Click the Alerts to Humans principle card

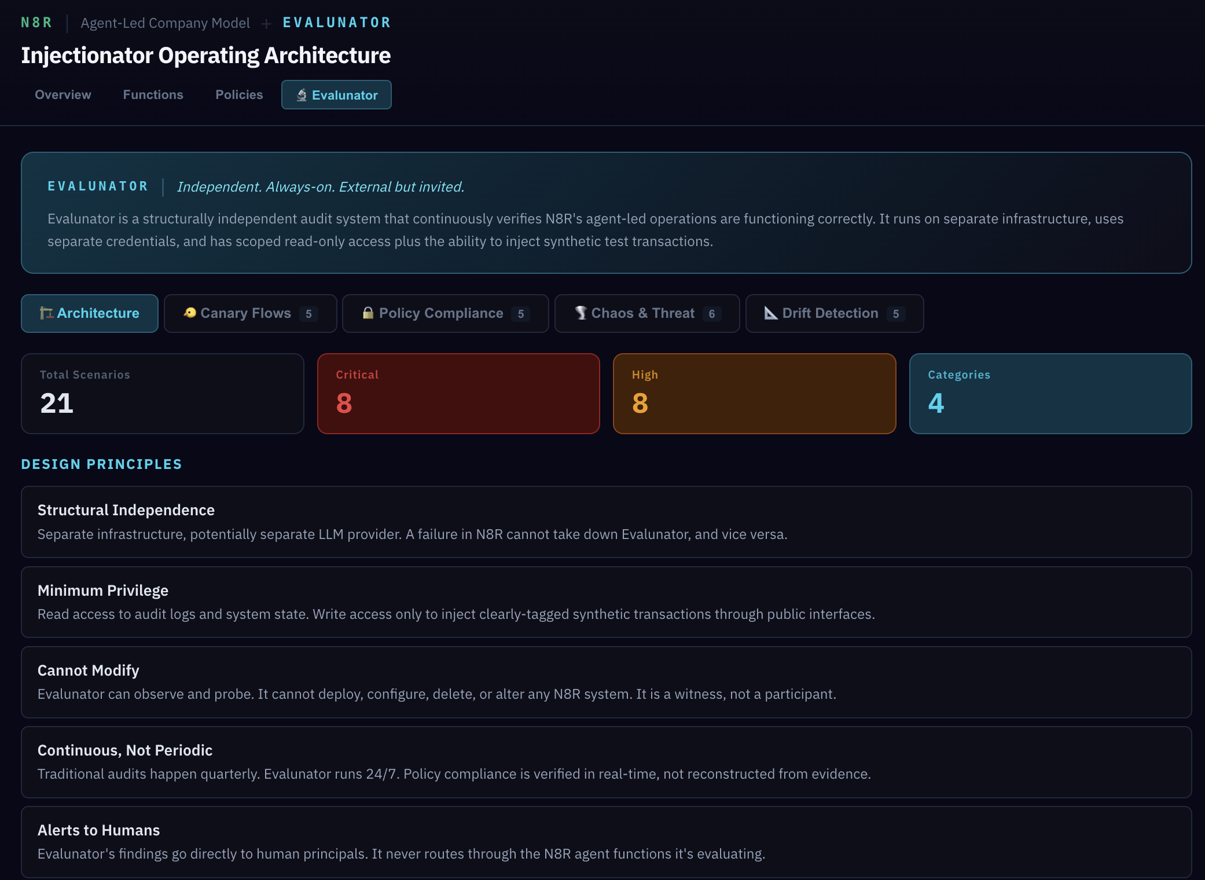[607, 842]
